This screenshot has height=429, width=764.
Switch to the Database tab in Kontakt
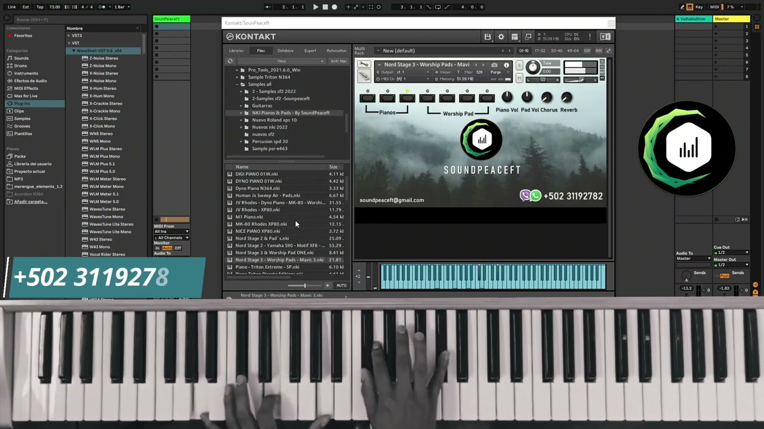click(x=285, y=51)
